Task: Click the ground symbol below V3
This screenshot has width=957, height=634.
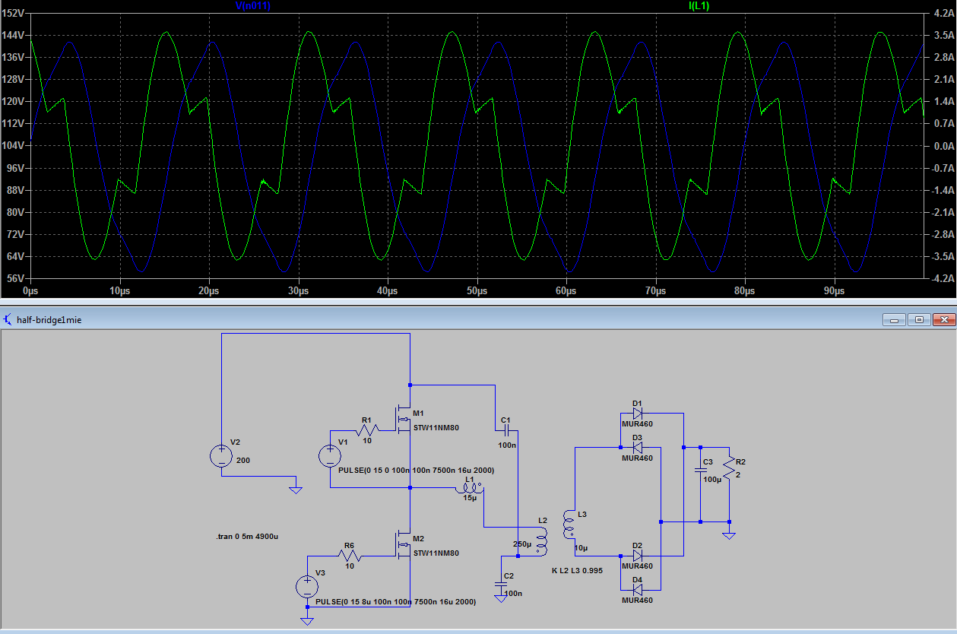Action: [306, 621]
